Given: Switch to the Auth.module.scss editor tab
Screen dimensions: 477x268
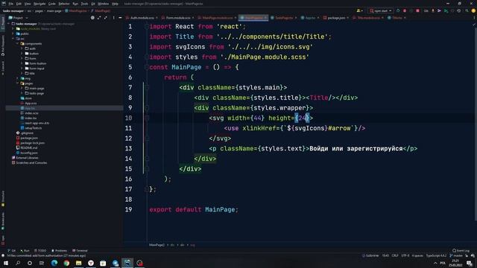Looking at the screenshot, I should 142,18.
